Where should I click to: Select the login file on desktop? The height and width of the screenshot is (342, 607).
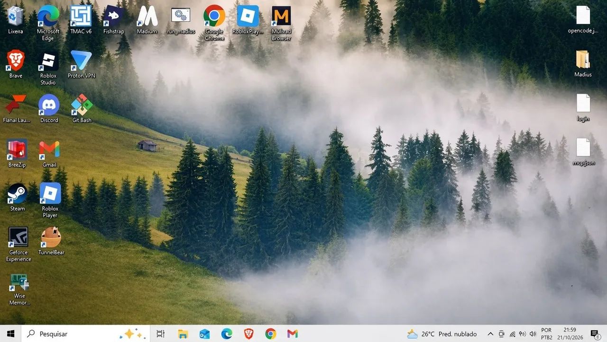(x=583, y=108)
